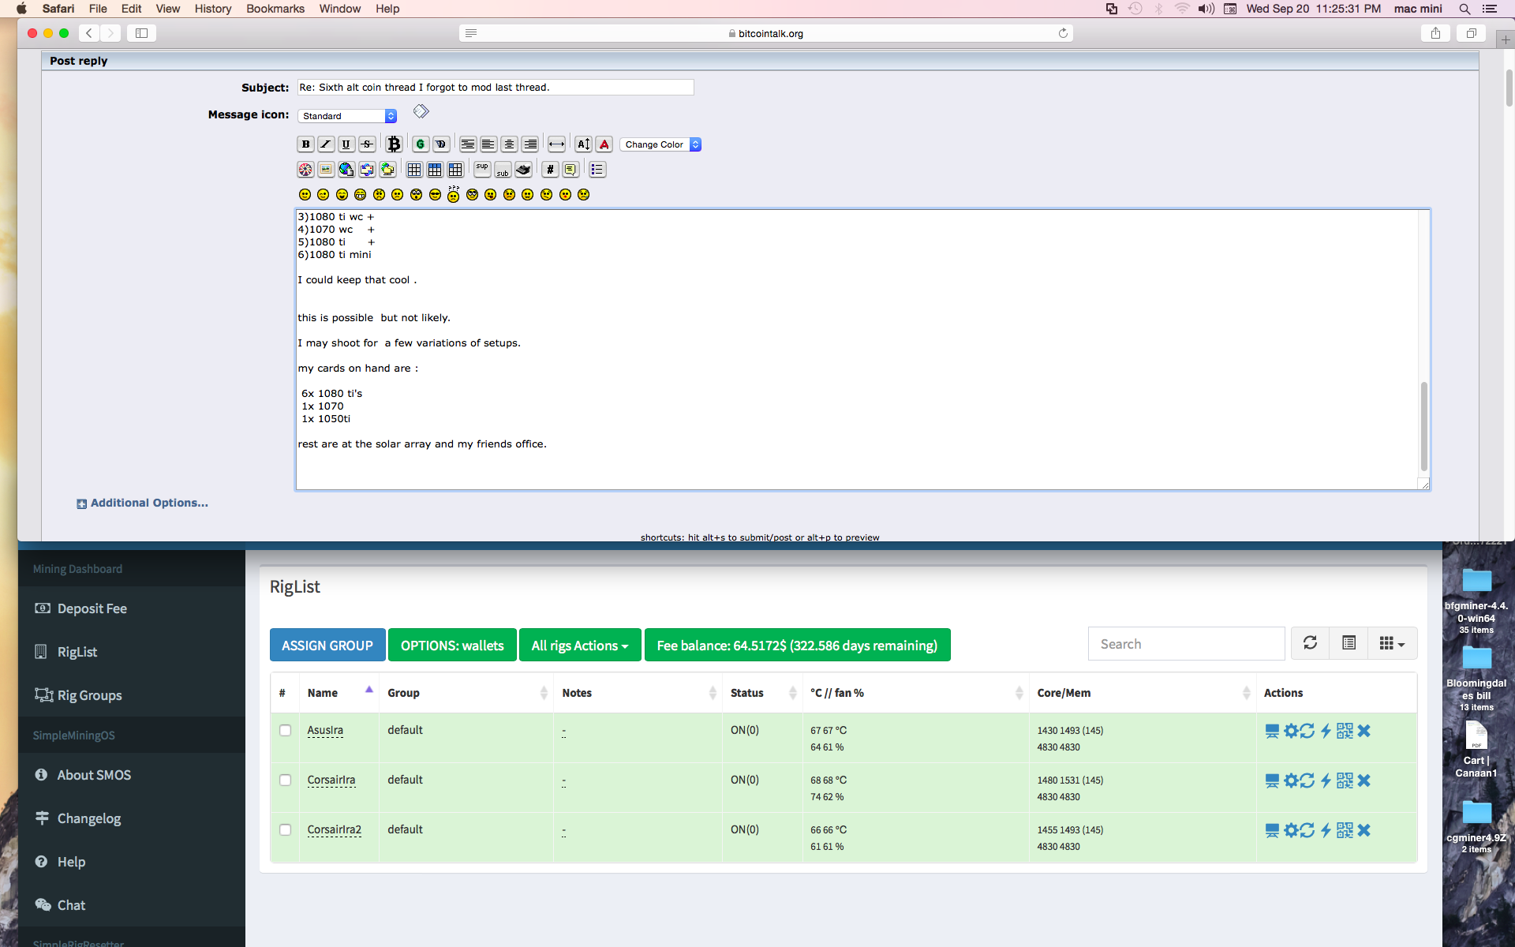Open the columns visibility dropdown

click(1393, 643)
